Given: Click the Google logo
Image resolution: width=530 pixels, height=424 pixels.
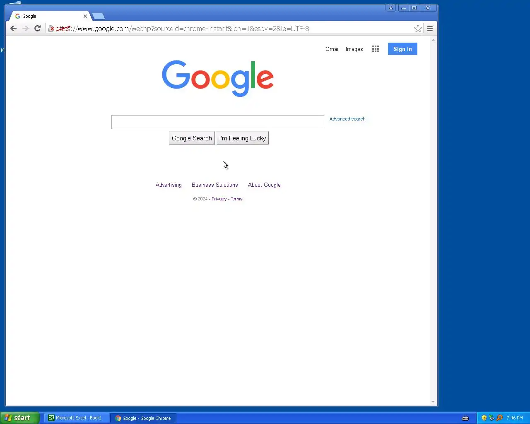Looking at the screenshot, I should coord(218,78).
